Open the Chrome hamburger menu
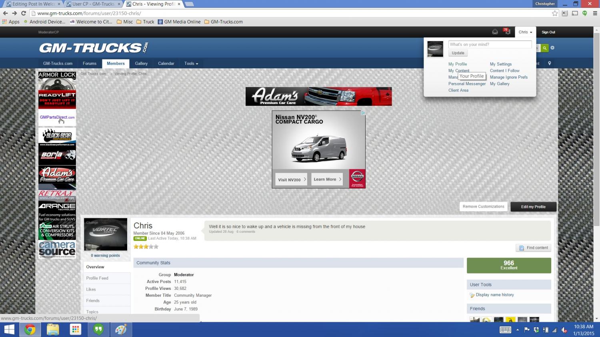 coord(595,13)
